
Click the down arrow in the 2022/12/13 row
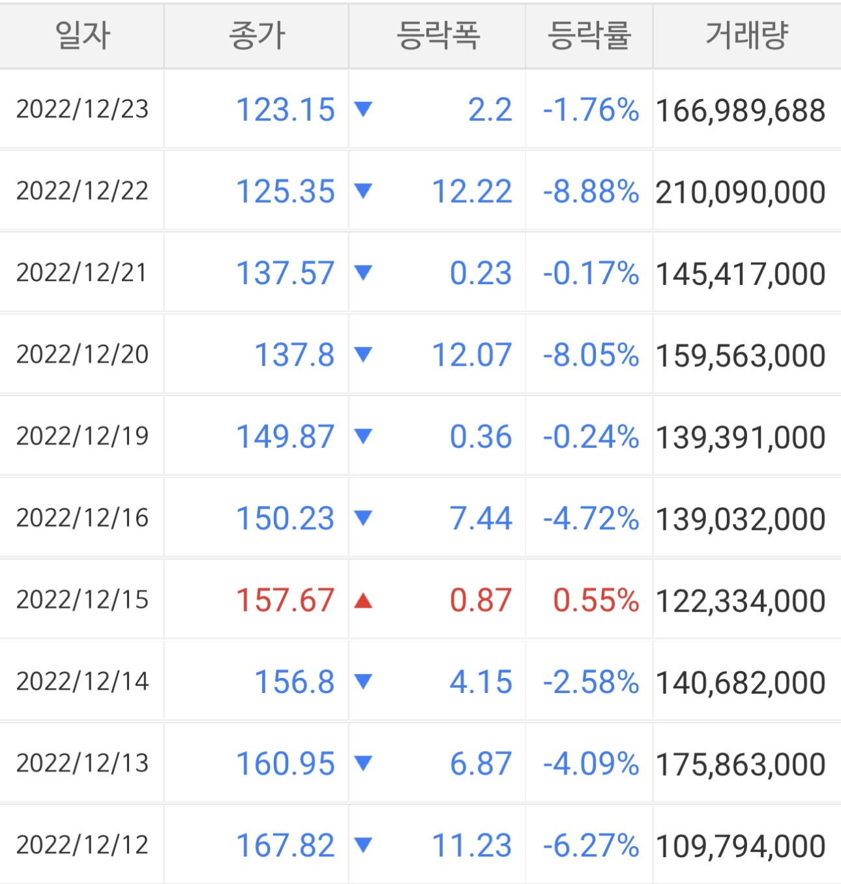pos(363,763)
